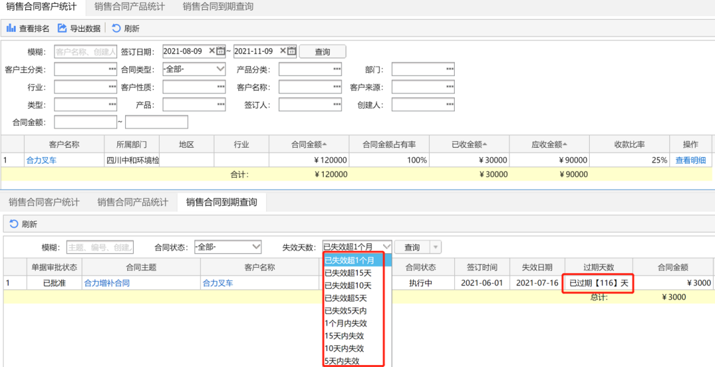
Task: Open calendar picker for start date 2021-08-09
Action: (220, 51)
